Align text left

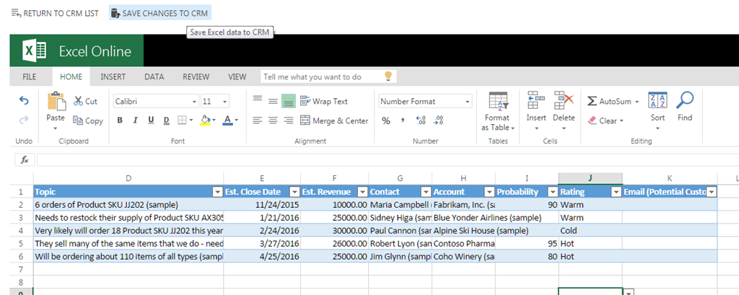(x=258, y=120)
